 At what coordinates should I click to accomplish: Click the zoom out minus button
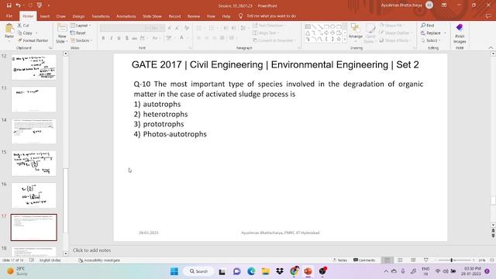(x=436, y=260)
